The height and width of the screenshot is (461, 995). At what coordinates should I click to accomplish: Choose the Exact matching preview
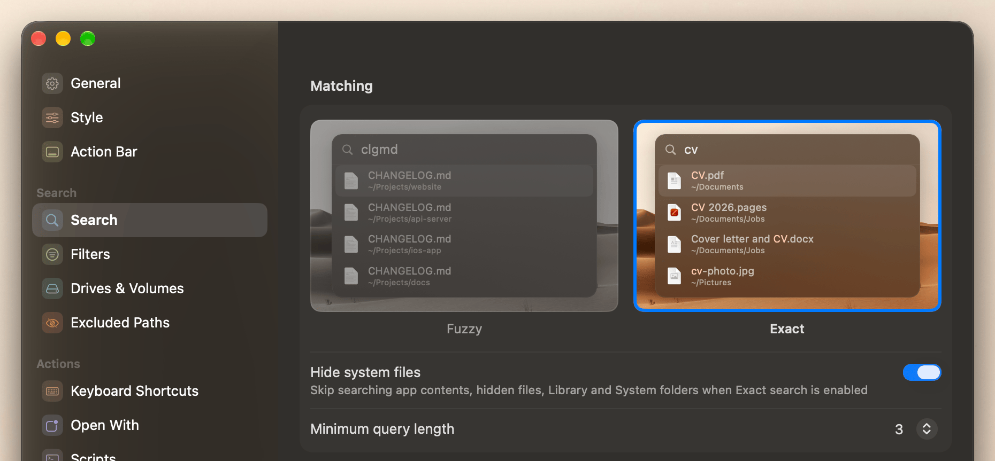[787, 216]
